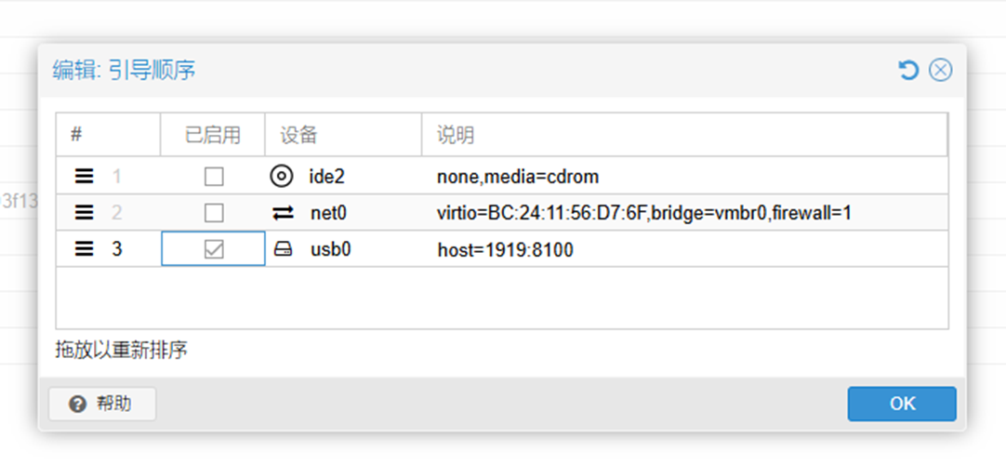Click the 说明 column header
Viewport: 1006px width, 465px height.
684,135
